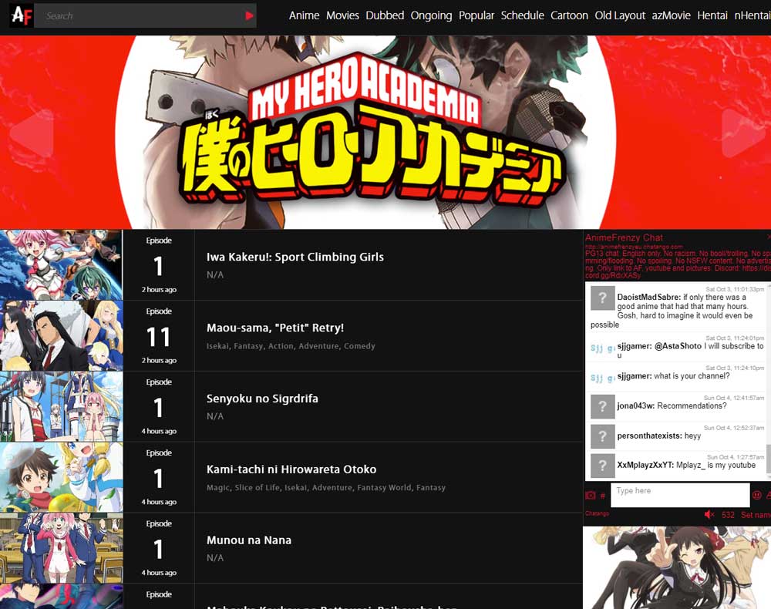Click jona043w's question-mark avatar icon
771x609 pixels.
coord(602,407)
